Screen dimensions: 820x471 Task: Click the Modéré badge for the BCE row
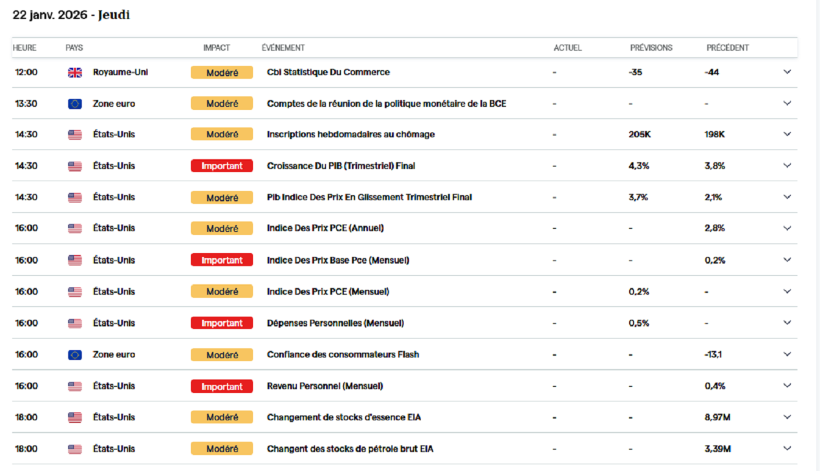pyautogui.click(x=222, y=104)
